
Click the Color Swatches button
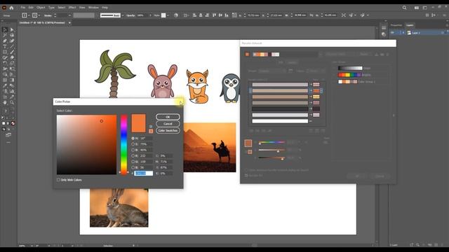tap(168, 131)
